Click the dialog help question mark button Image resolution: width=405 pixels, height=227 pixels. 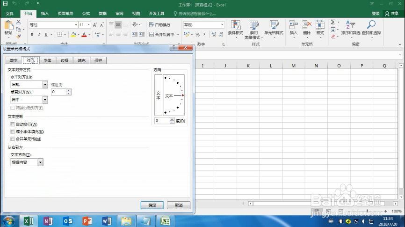pos(174,47)
